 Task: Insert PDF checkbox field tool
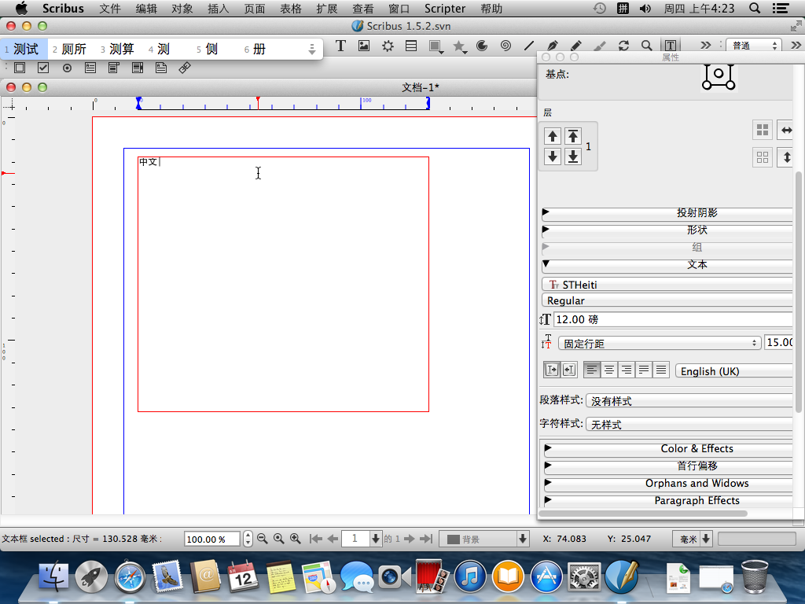[x=43, y=68]
